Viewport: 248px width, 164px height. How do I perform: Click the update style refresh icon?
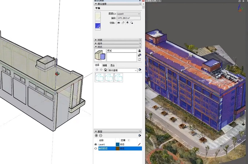(139, 60)
